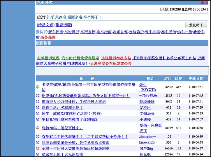Select the red 版务处理 section
The width and height of the screenshot is (211, 157).
point(48,37)
